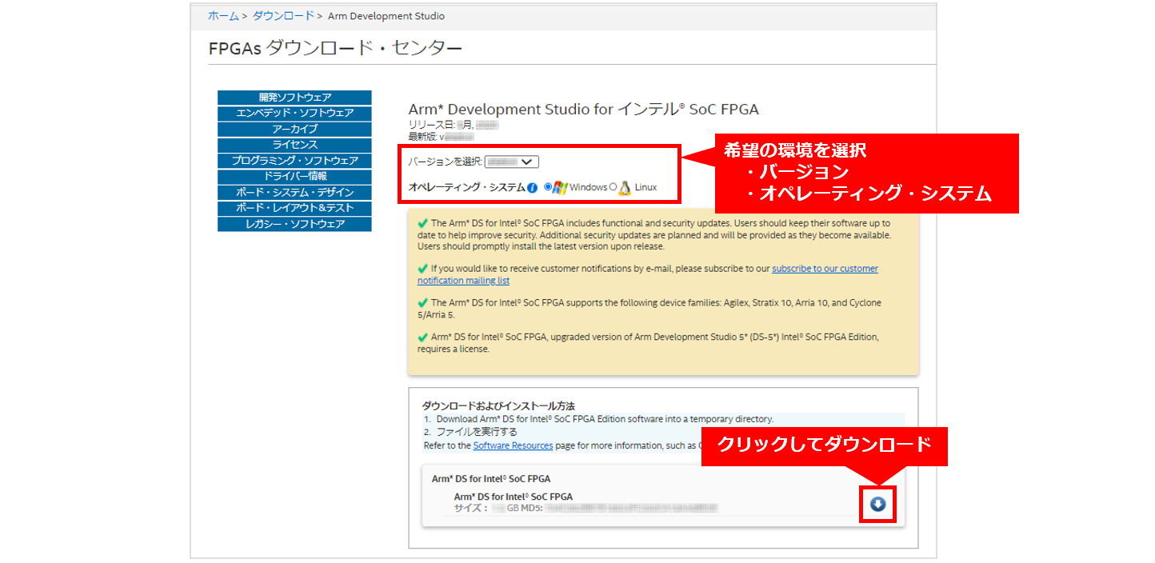The width and height of the screenshot is (1155, 563).
Task: Click the FPGAs ダウンロード・センター page heading
Action: [335, 48]
